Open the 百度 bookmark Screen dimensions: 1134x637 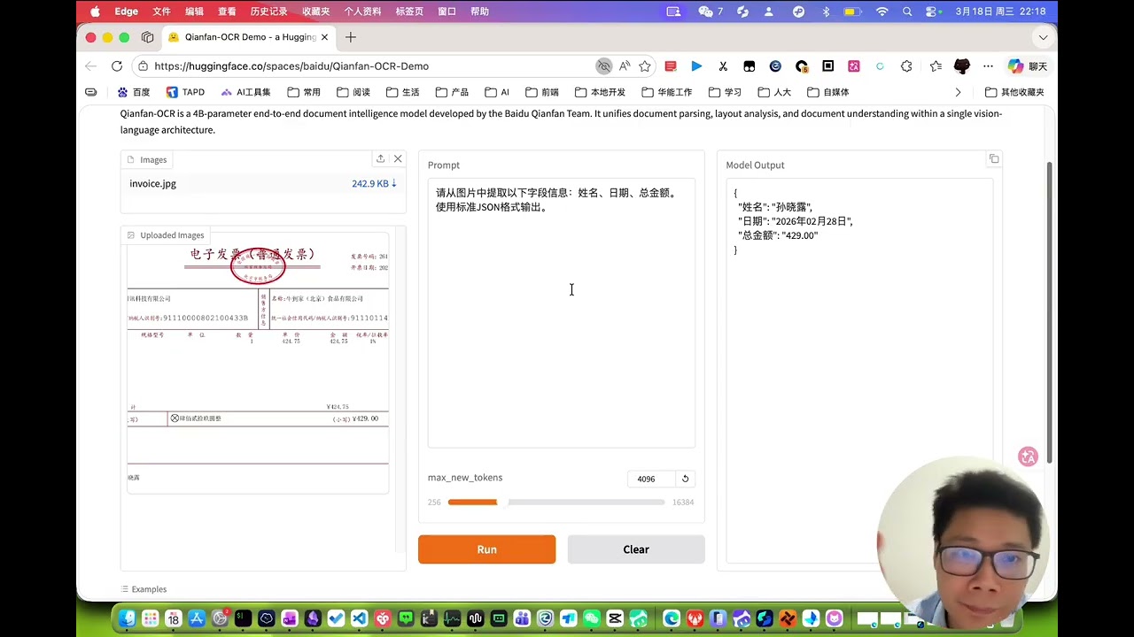134,92
